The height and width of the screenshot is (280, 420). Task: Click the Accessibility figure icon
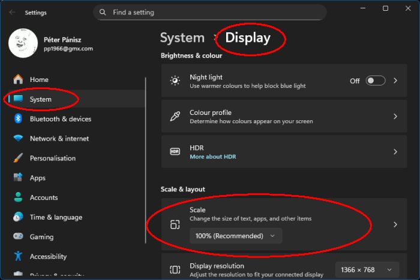18,257
